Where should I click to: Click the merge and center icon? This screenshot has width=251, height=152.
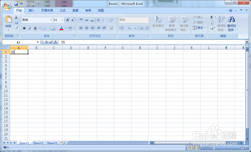111,28
